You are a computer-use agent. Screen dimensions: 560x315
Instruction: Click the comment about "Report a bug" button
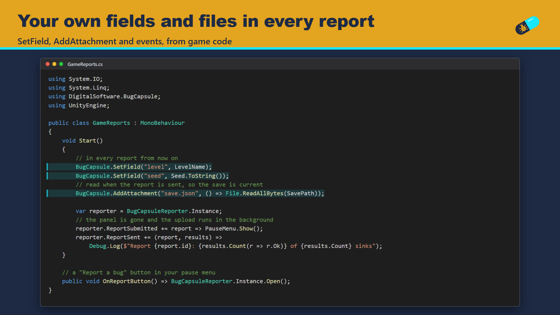pos(139,272)
